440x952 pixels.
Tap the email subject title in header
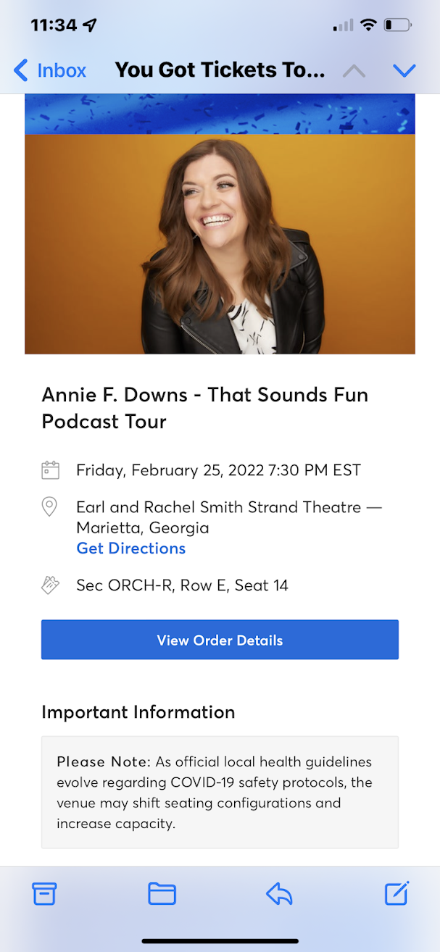[x=220, y=70]
